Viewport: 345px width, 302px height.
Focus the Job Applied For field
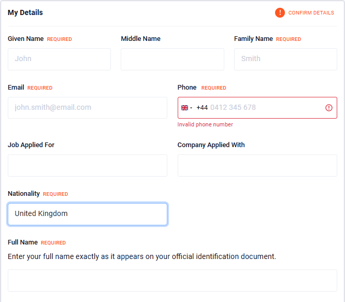[88, 165]
